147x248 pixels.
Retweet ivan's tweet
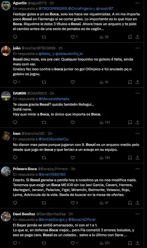(x=44, y=158)
